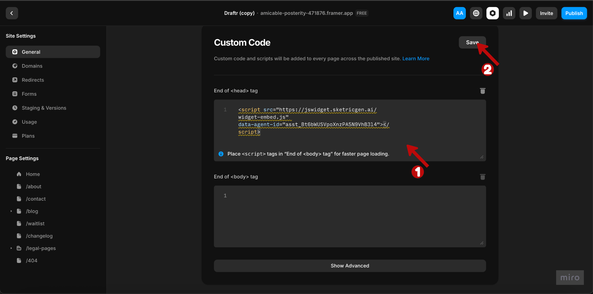Publish the site
Screen dimensions: 593x294
pos(574,13)
